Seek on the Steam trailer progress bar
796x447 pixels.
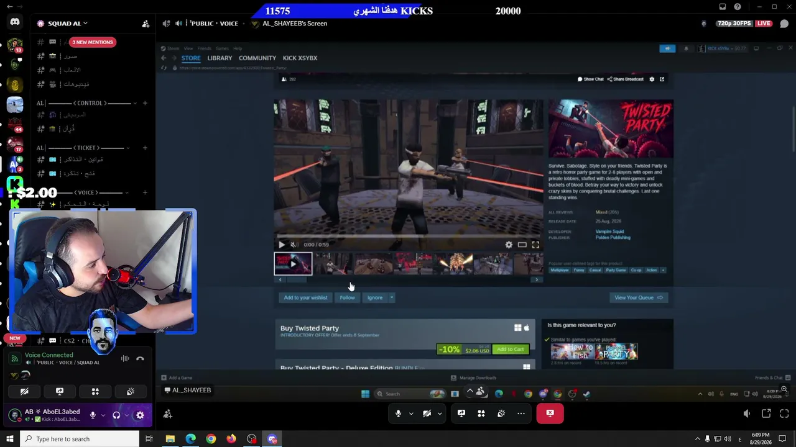coord(408,237)
